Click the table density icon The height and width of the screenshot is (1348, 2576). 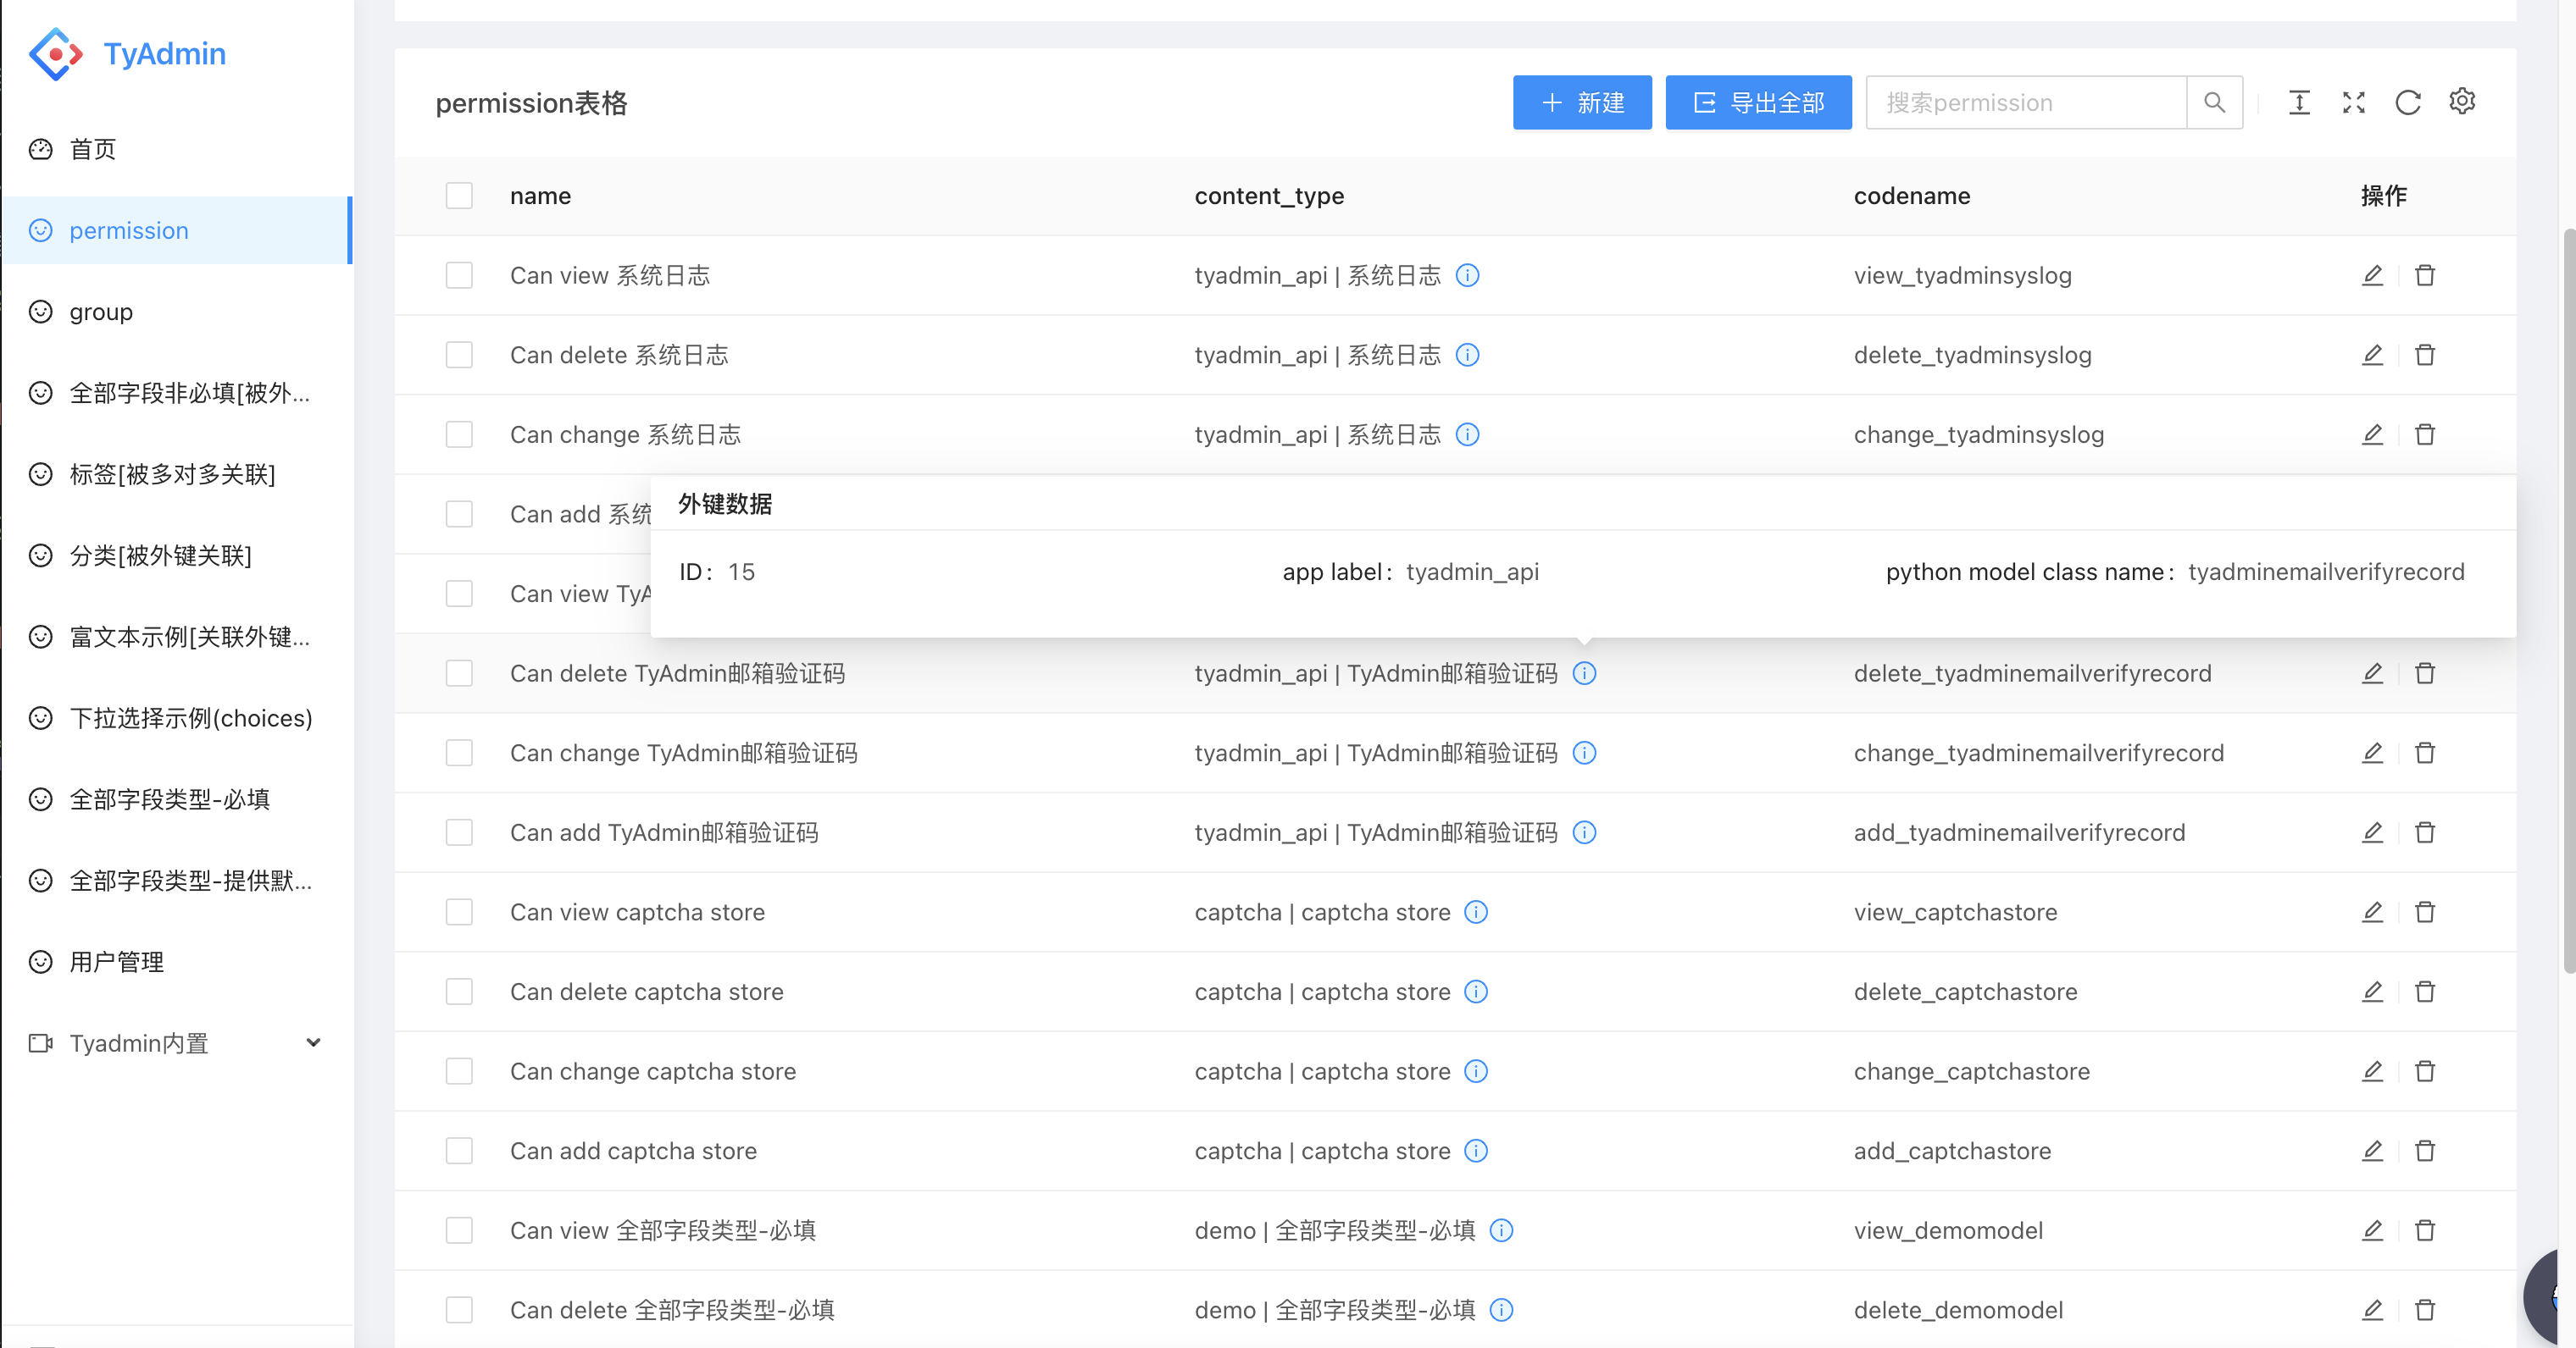2299,102
